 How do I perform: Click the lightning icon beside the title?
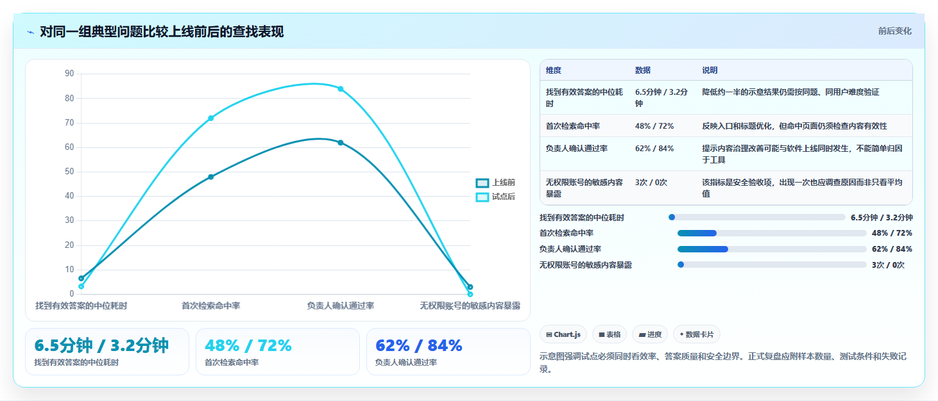coord(31,32)
